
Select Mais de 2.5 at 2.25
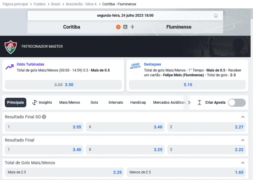(64, 172)
